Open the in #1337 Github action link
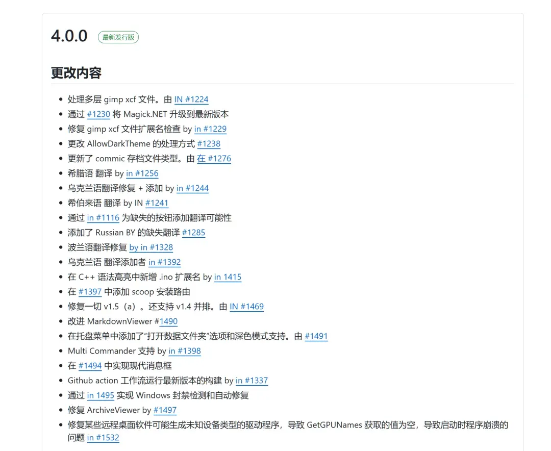Image resolution: width=551 pixels, height=451 pixels. pyautogui.click(x=252, y=381)
